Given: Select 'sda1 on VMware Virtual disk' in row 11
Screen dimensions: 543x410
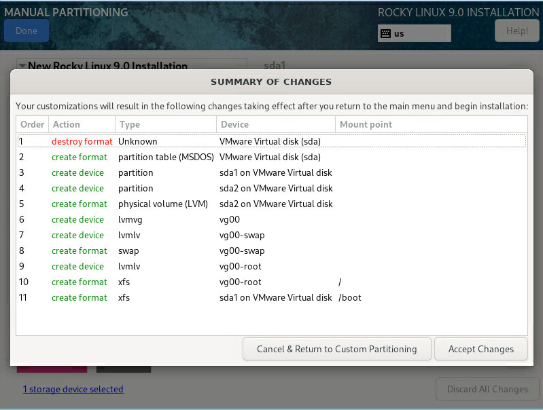Looking at the screenshot, I should click(276, 298).
